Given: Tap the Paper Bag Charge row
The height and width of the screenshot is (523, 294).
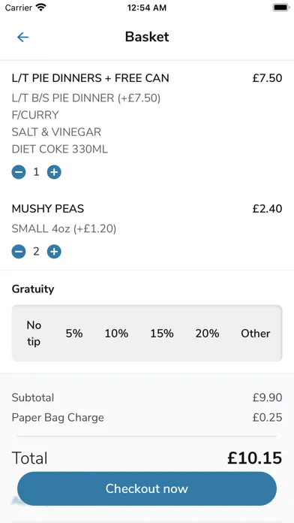Looking at the screenshot, I should [x=147, y=418].
